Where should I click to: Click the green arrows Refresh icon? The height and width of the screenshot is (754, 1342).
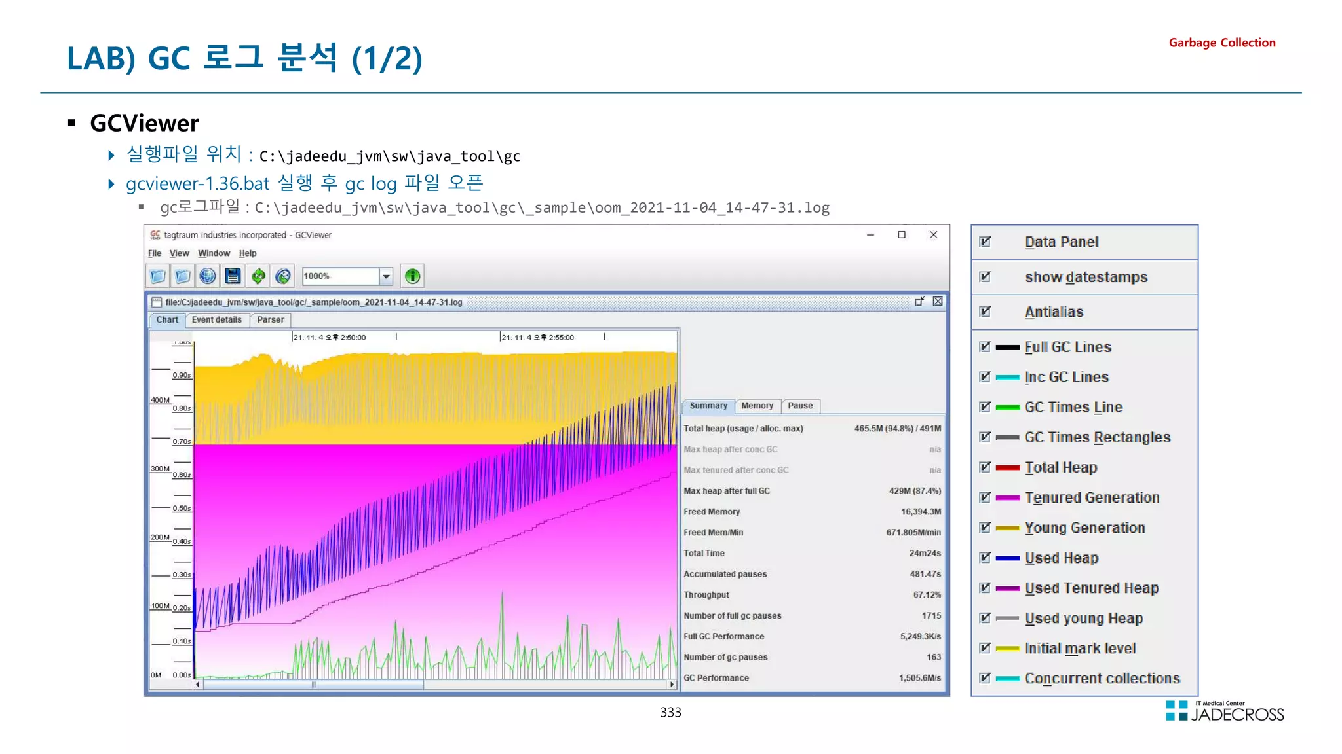click(258, 276)
